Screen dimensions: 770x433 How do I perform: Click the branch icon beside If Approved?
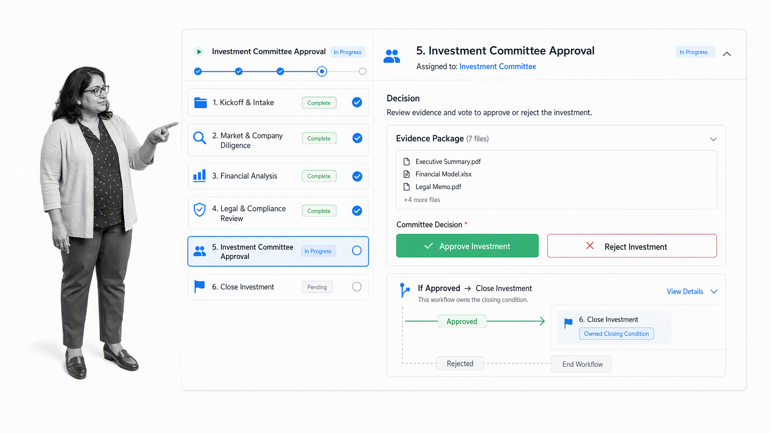pyautogui.click(x=404, y=290)
